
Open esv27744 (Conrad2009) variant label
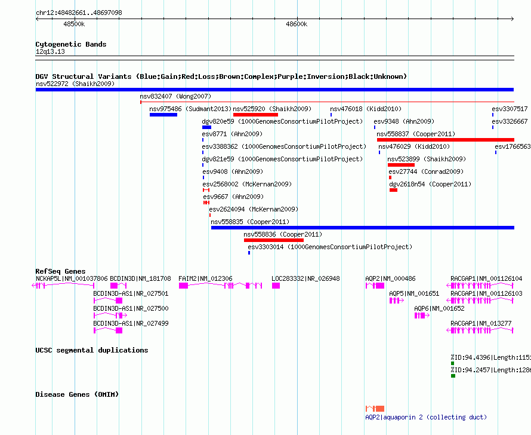[x=426, y=171]
